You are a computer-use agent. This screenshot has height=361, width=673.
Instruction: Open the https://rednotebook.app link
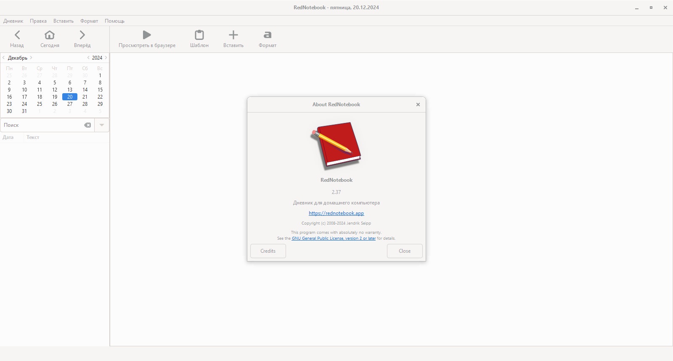point(336,213)
